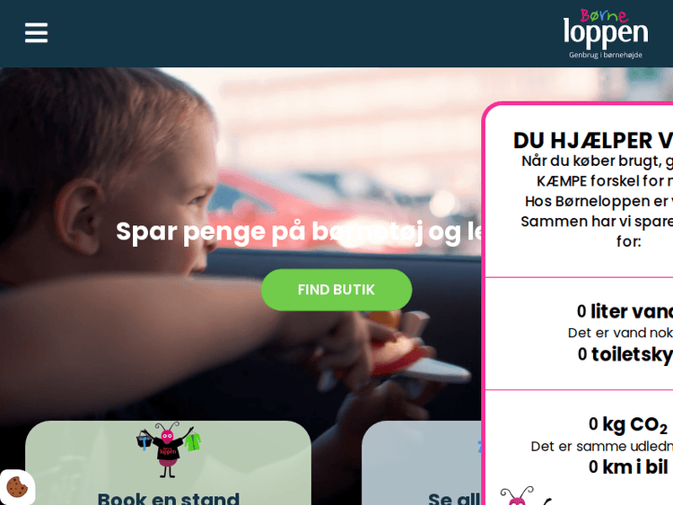Click the 'Genbrug i børnehøjde' tagline
Screen dimensions: 673x505
click(606, 55)
